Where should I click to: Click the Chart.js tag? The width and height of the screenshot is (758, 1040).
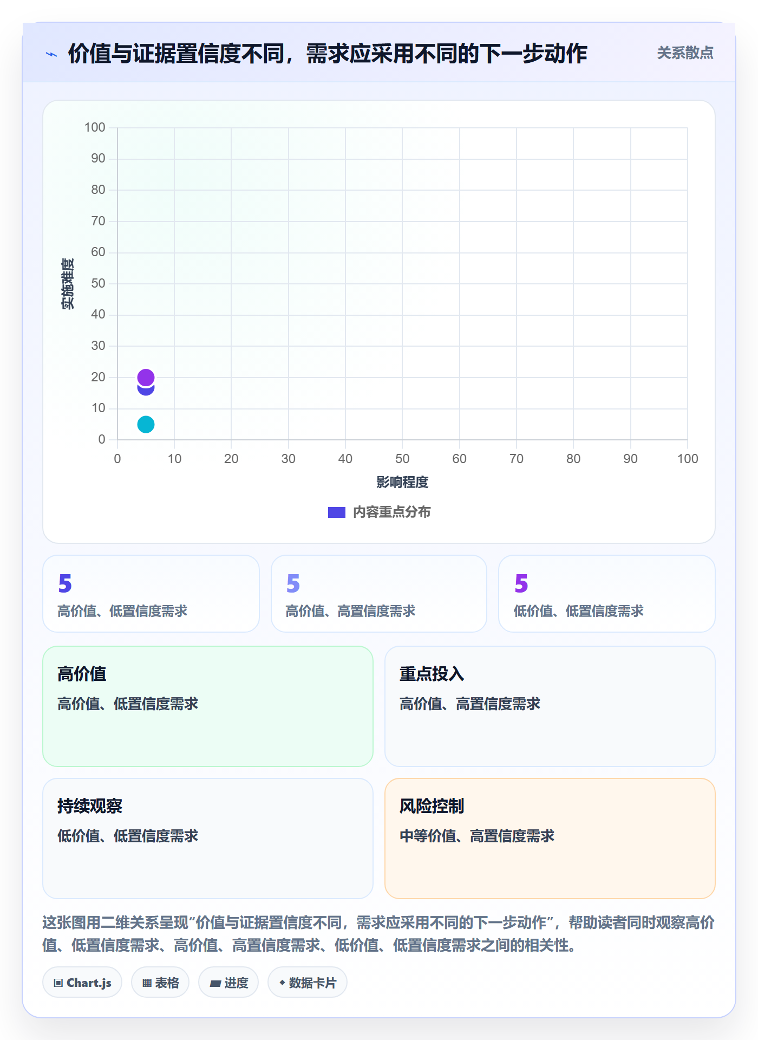(x=82, y=983)
